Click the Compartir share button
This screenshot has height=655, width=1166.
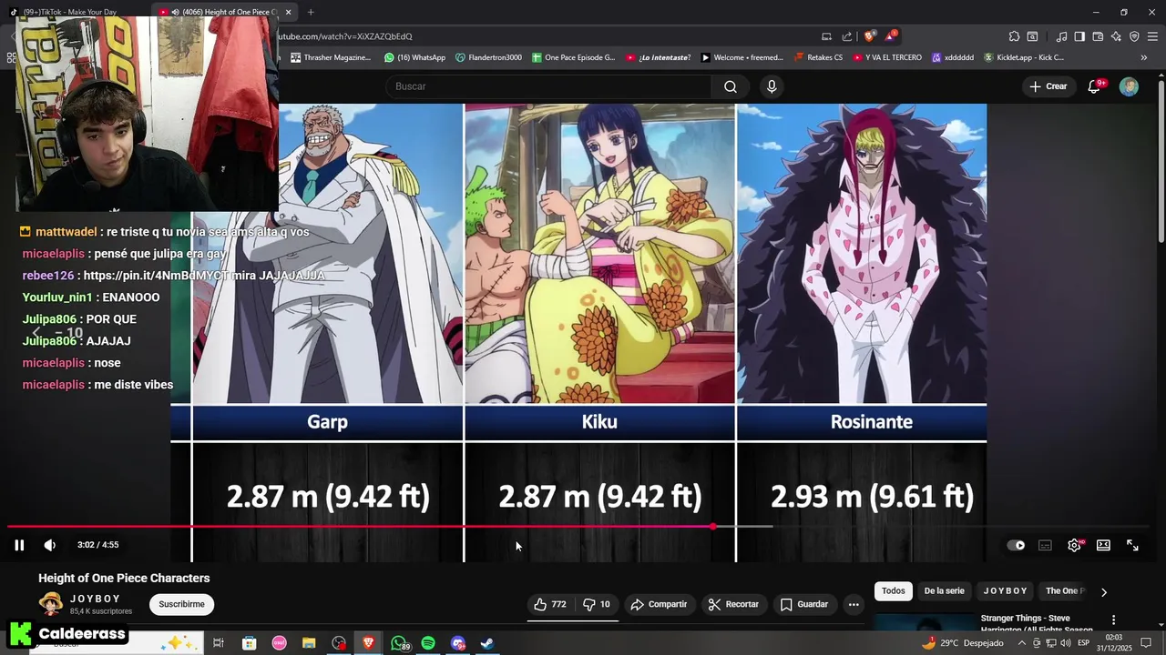pos(659,604)
